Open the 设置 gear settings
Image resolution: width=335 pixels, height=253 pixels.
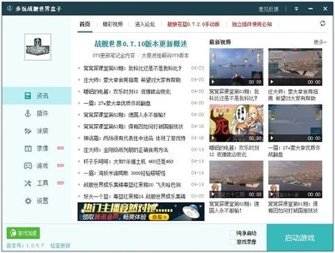[36, 201]
